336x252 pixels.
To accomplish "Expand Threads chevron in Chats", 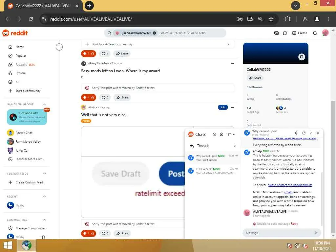I will click(x=235, y=146).
